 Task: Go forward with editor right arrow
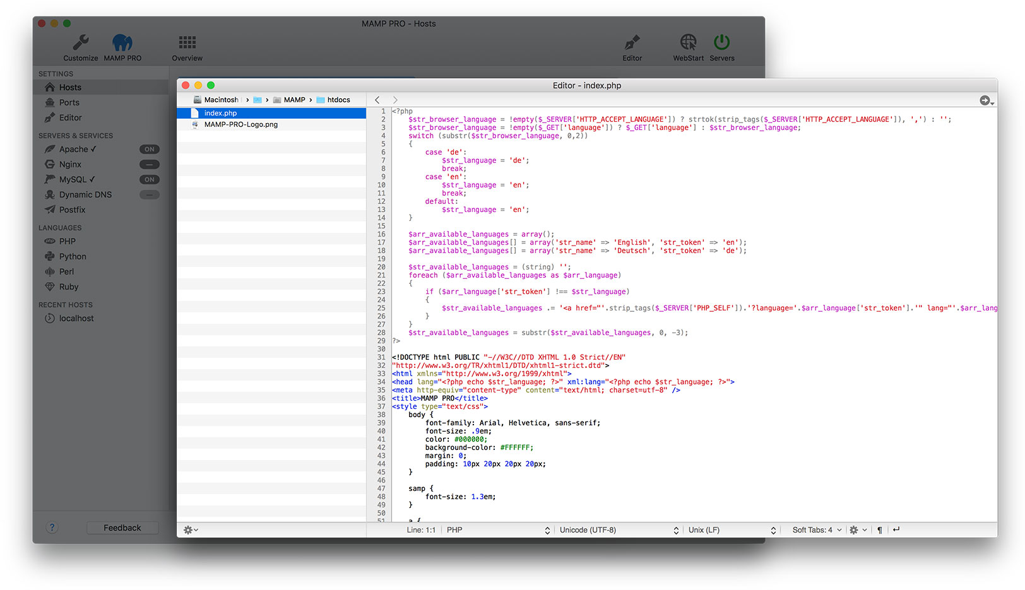pos(395,100)
